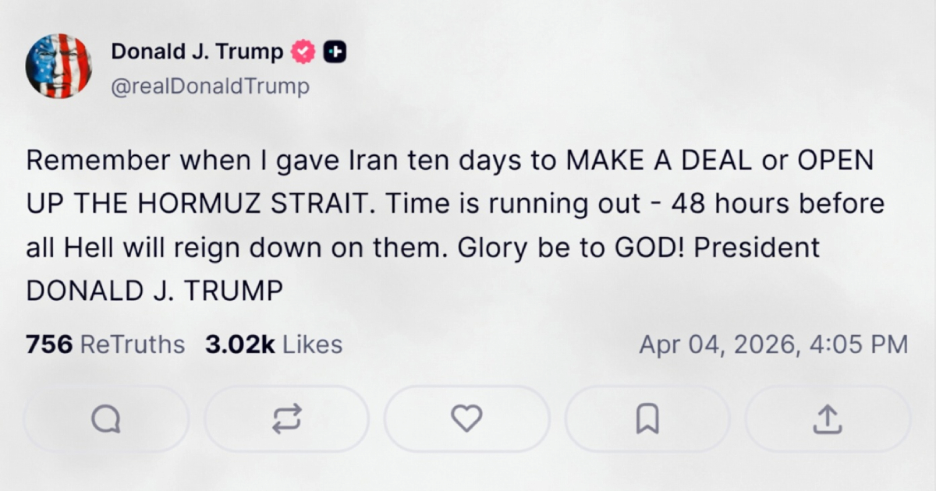
Task: Click the black plus badge beside verification
Action: coord(335,51)
